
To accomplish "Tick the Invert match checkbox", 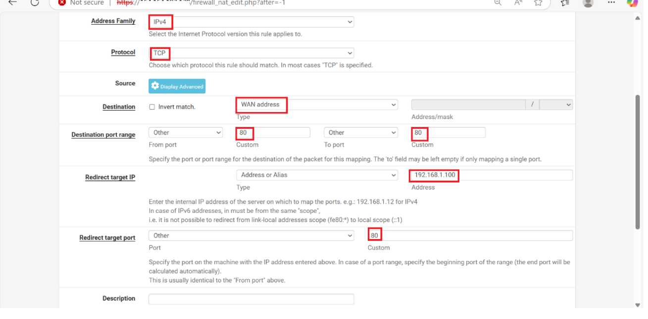I will 152,107.
